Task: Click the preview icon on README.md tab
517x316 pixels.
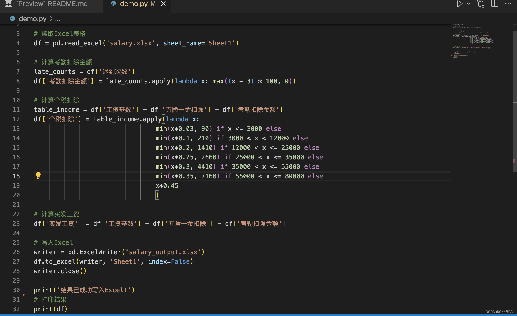Action: point(9,4)
